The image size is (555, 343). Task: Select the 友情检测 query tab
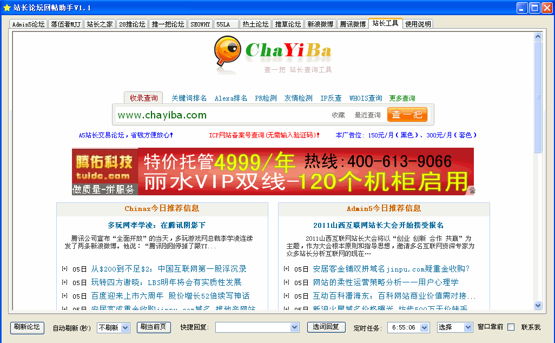pyautogui.click(x=299, y=98)
